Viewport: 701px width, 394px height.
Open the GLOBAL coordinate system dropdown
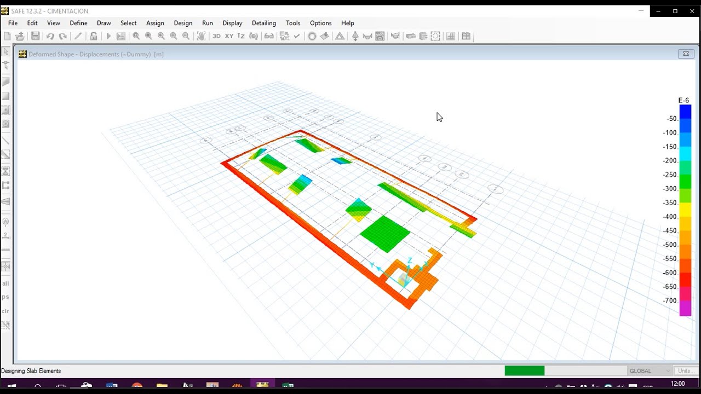click(650, 371)
